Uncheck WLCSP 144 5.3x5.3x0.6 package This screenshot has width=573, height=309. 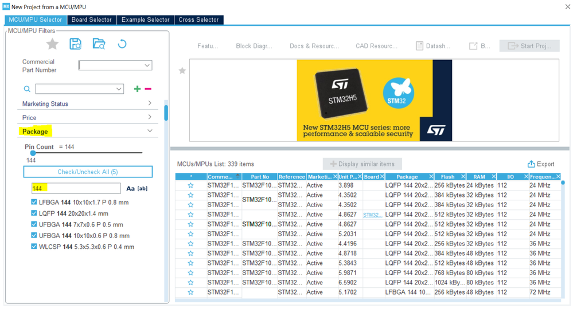point(34,246)
